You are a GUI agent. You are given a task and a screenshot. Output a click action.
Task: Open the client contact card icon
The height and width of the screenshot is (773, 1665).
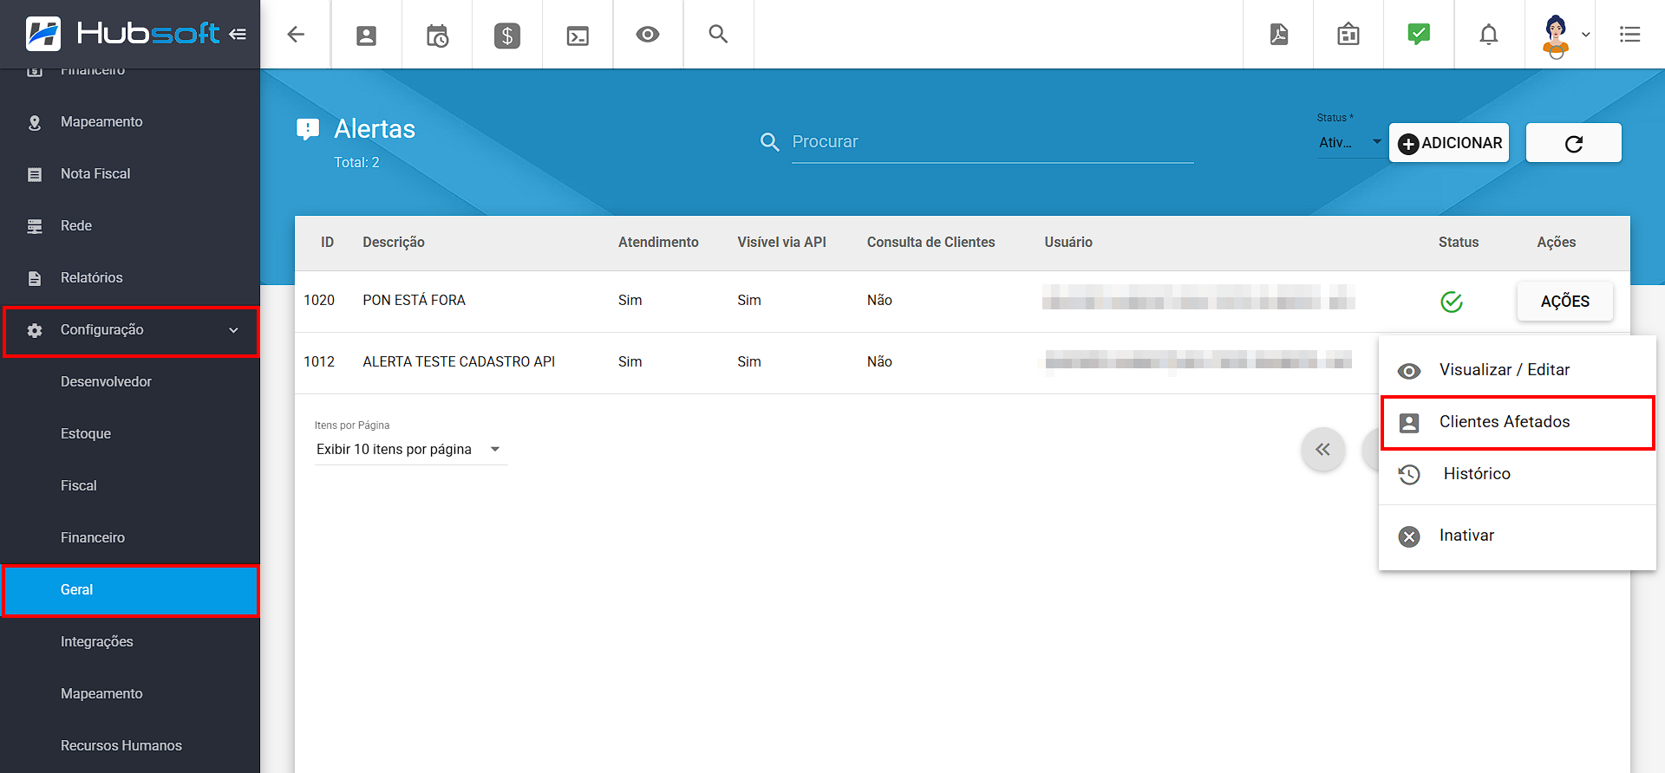[367, 36]
